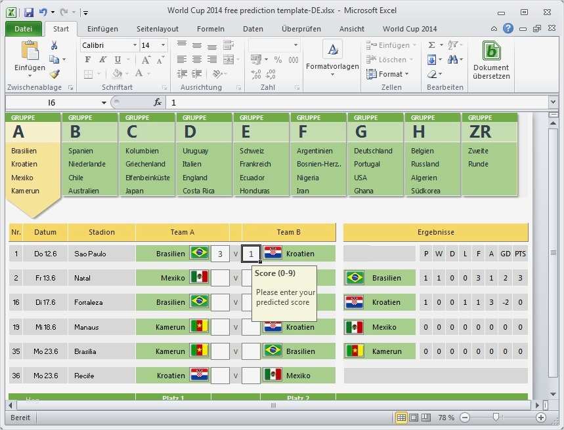
Task: Select Gruppe B tab
Action: click(x=90, y=155)
